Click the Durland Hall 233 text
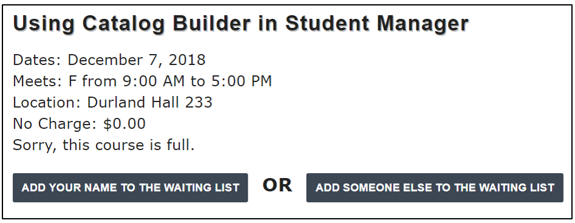 (149, 102)
